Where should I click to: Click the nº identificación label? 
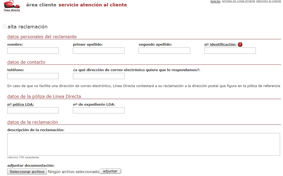pyautogui.click(x=220, y=45)
